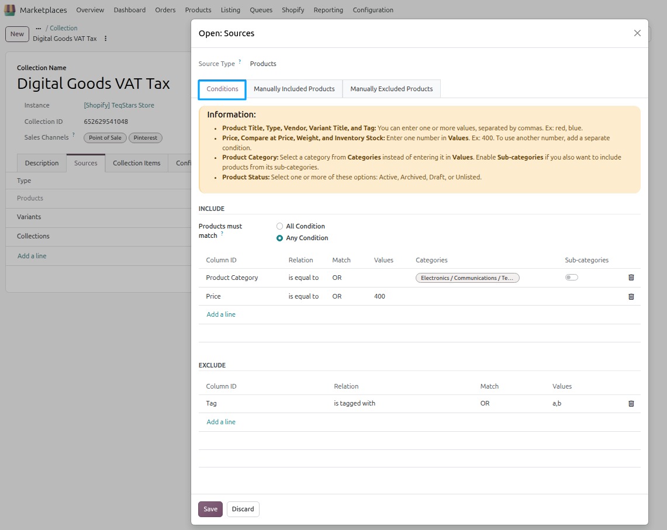
Task: Click the Digital Goods VAT Tax collection name
Action: (x=93, y=84)
